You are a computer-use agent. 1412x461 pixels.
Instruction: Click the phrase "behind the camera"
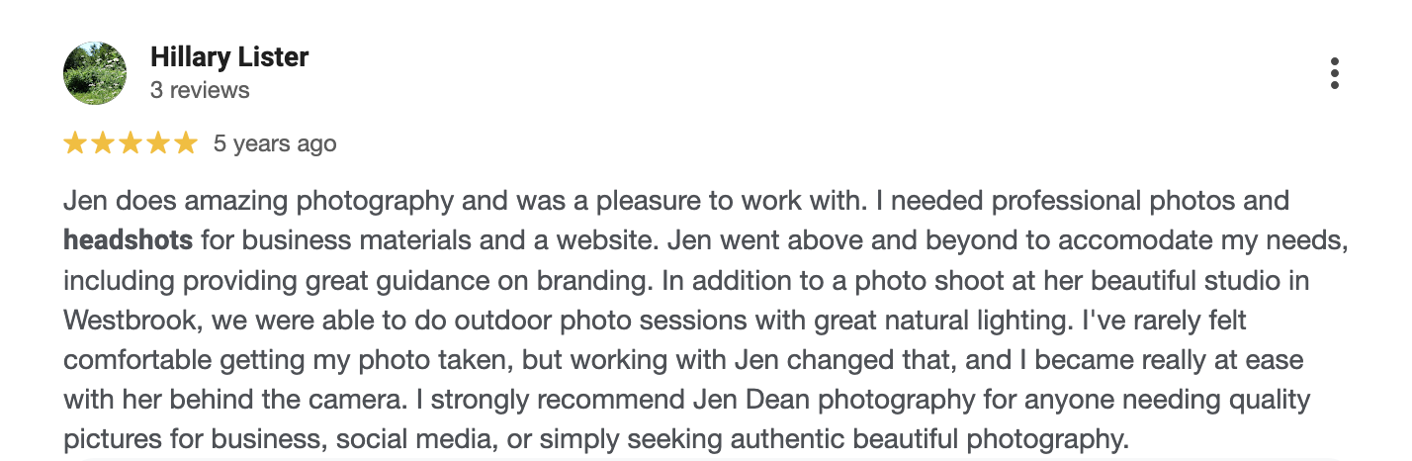click(x=279, y=400)
